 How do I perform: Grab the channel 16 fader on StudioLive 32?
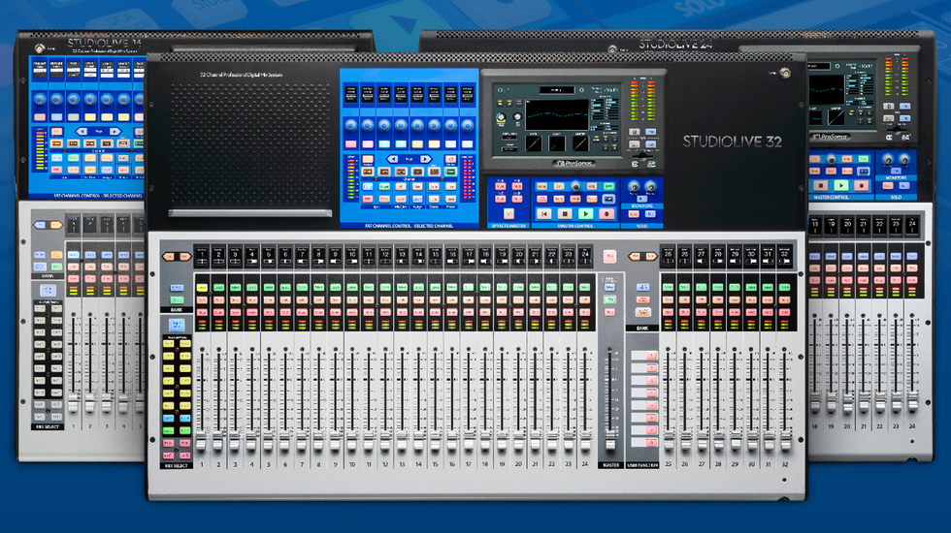(x=452, y=442)
